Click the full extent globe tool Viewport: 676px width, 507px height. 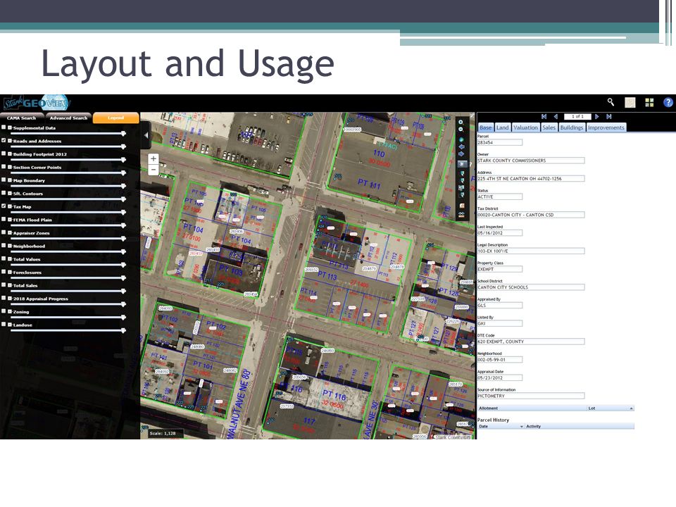tap(461, 139)
